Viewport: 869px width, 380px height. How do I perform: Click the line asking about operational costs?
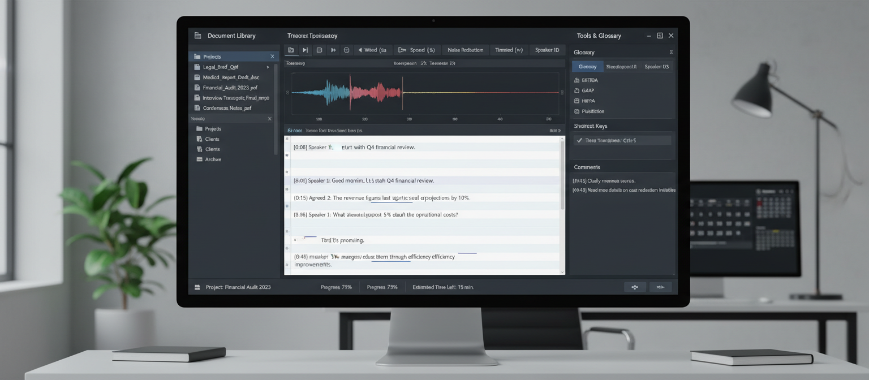coord(376,215)
